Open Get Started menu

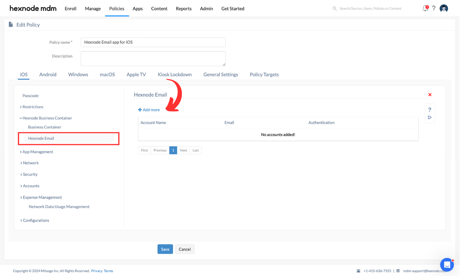tap(233, 9)
